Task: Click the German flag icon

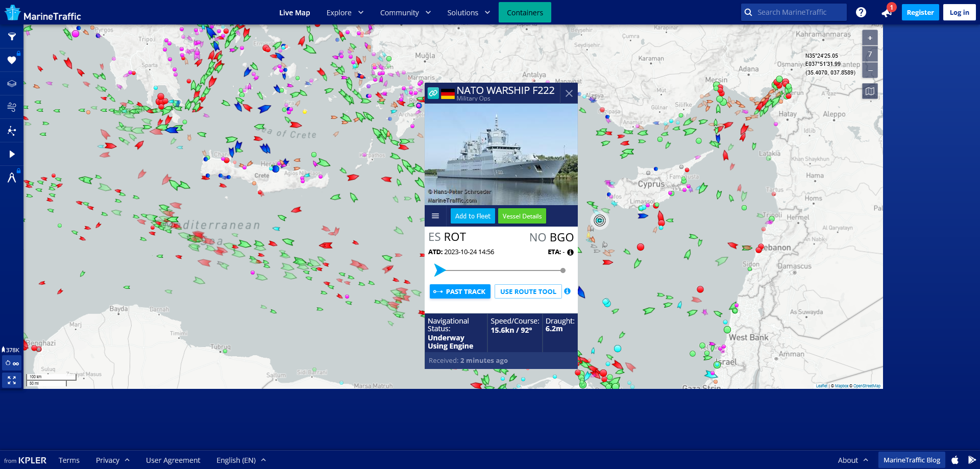Action: 448,94
